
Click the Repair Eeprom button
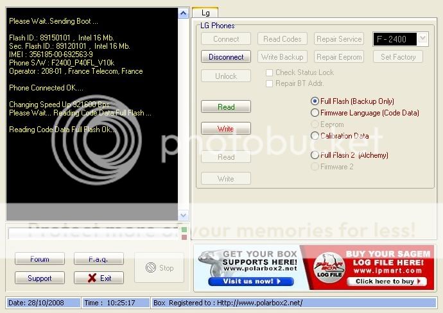point(339,56)
